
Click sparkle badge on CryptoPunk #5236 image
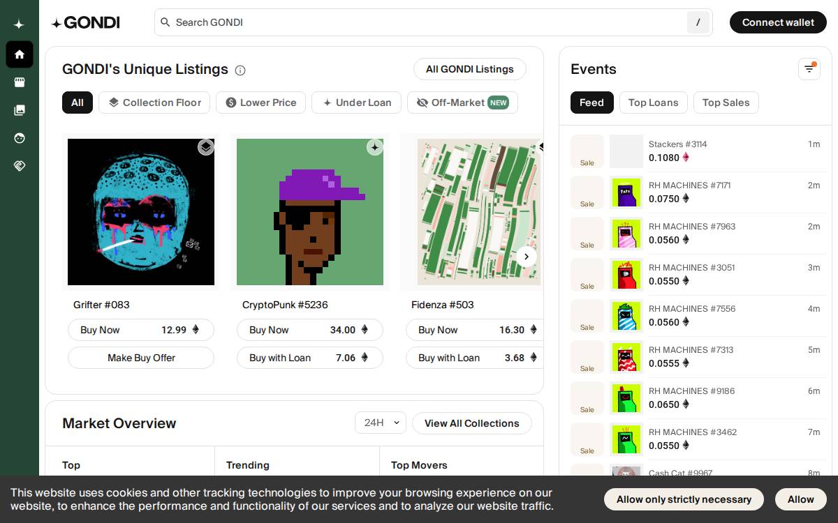(375, 147)
